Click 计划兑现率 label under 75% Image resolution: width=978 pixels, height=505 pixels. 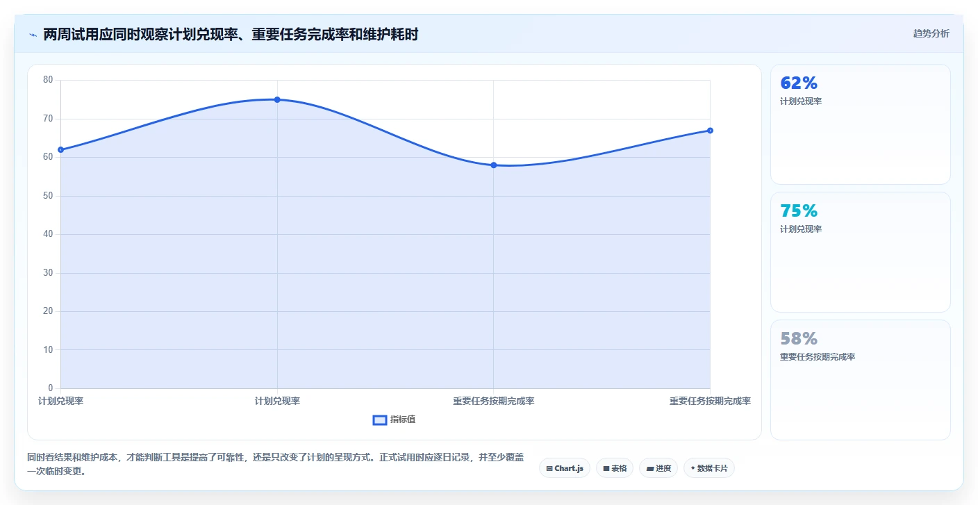pos(801,229)
